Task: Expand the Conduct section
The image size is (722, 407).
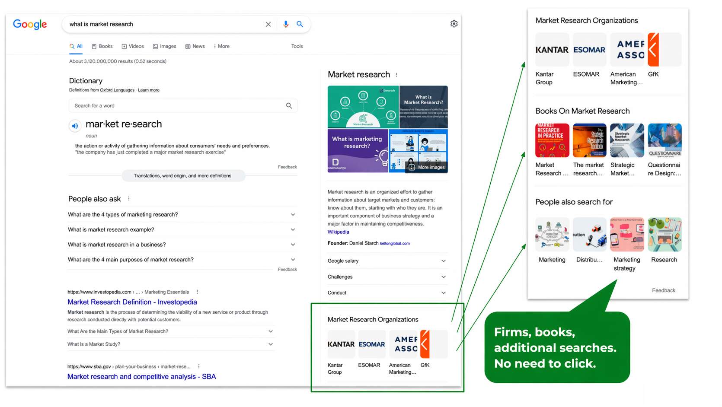Action: [387, 293]
